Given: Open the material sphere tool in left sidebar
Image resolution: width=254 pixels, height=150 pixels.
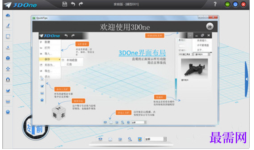Looking at the screenshot, I should [x=8, y=112].
